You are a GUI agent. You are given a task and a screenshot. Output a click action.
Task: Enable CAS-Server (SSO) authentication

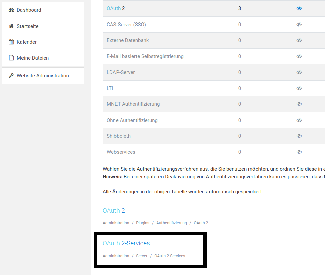(299, 25)
